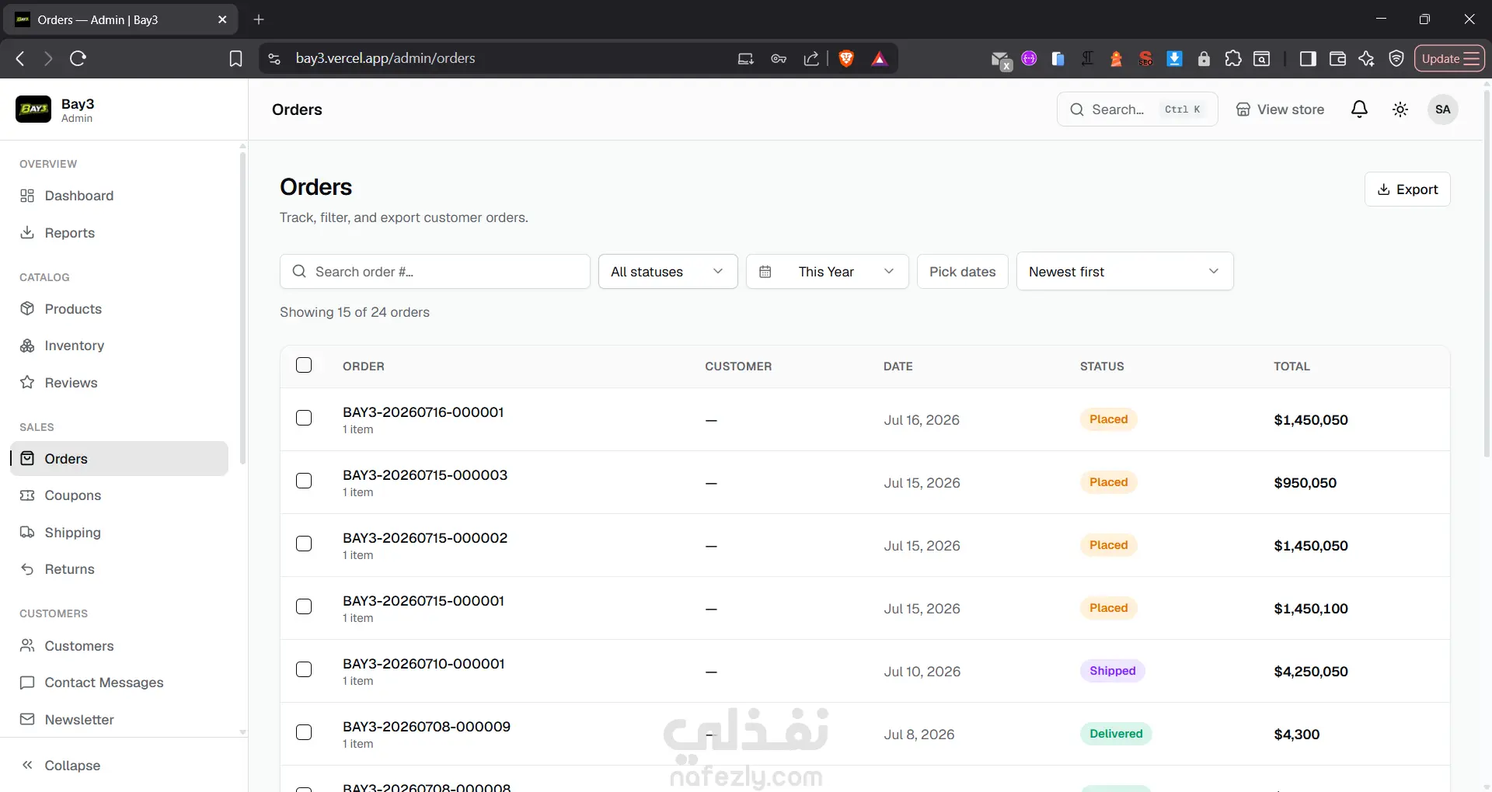This screenshot has height=792, width=1492.
Task: Close the Orders Admin tab
Action: point(222,19)
